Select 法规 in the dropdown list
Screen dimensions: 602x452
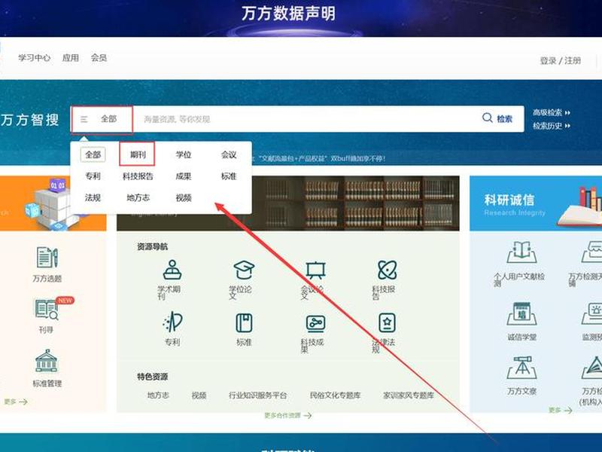tap(93, 197)
